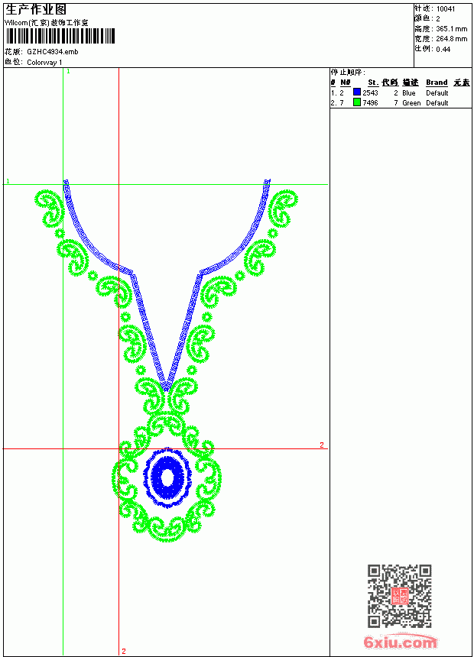Screen dimensions: 474x657
Task: Click the QR code at bottom right
Action: (x=399, y=596)
